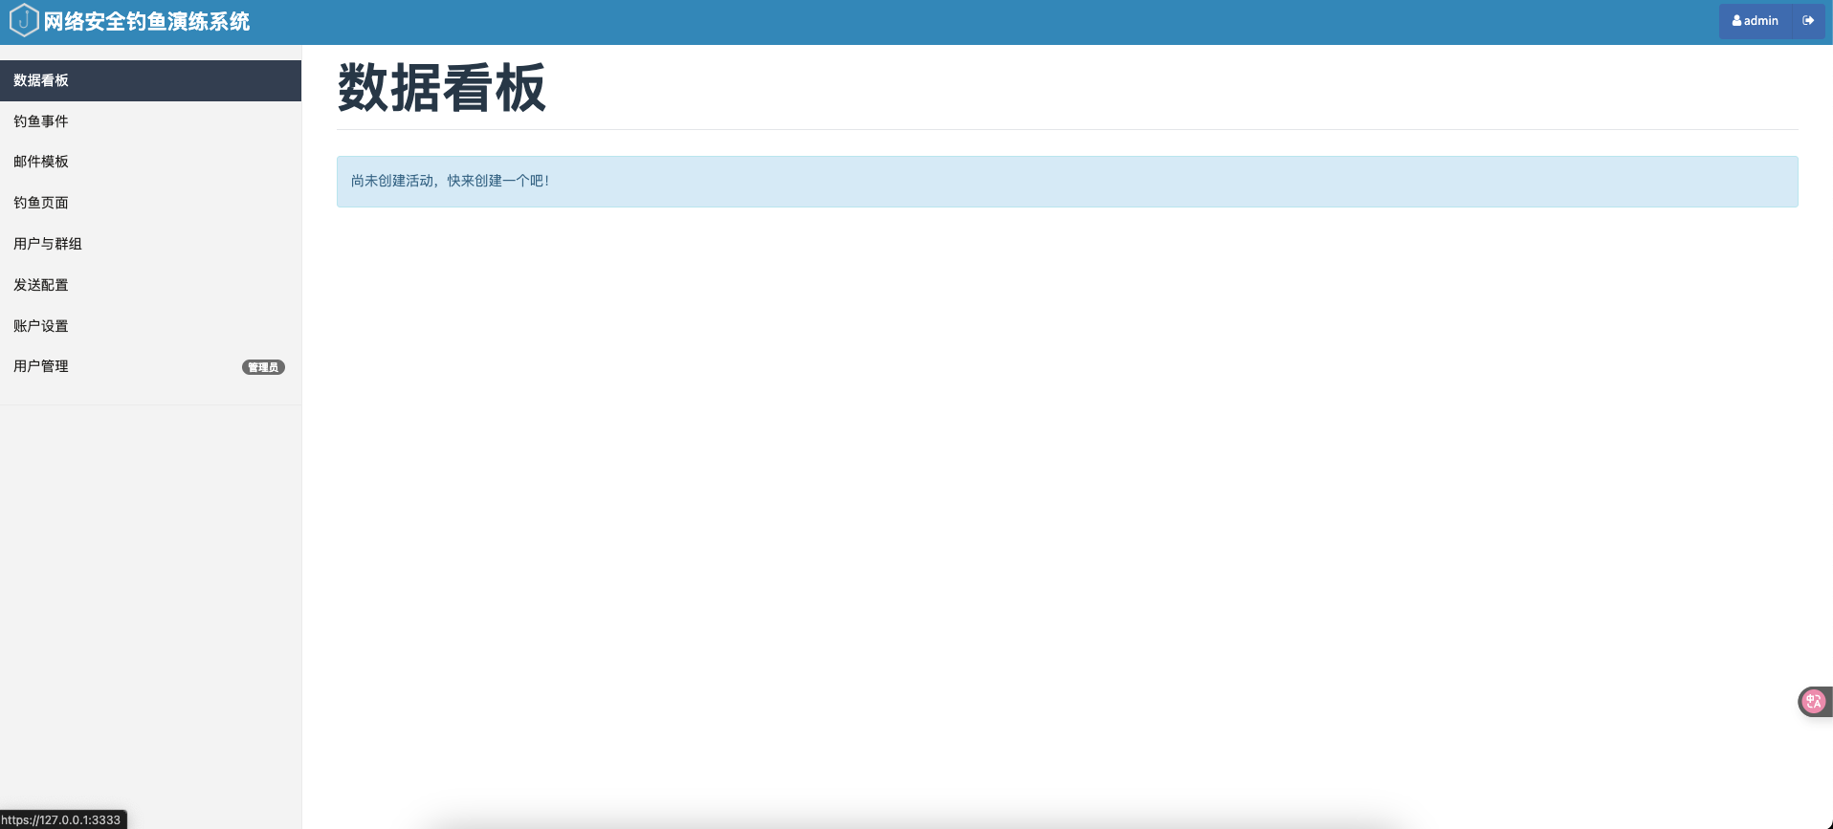Image resolution: width=1833 pixels, height=829 pixels.
Task: Click the 网络安全钓鱼演练系统 title link
Action: (x=146, y=21)
